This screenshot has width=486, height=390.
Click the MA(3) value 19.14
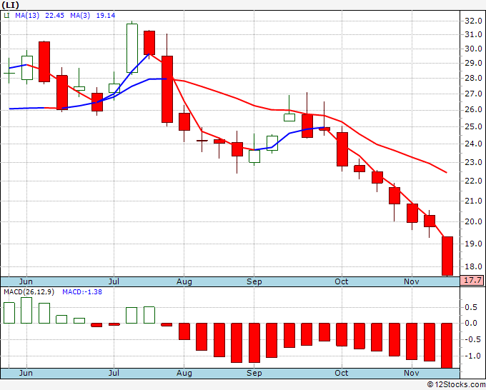tap(105, 16)
